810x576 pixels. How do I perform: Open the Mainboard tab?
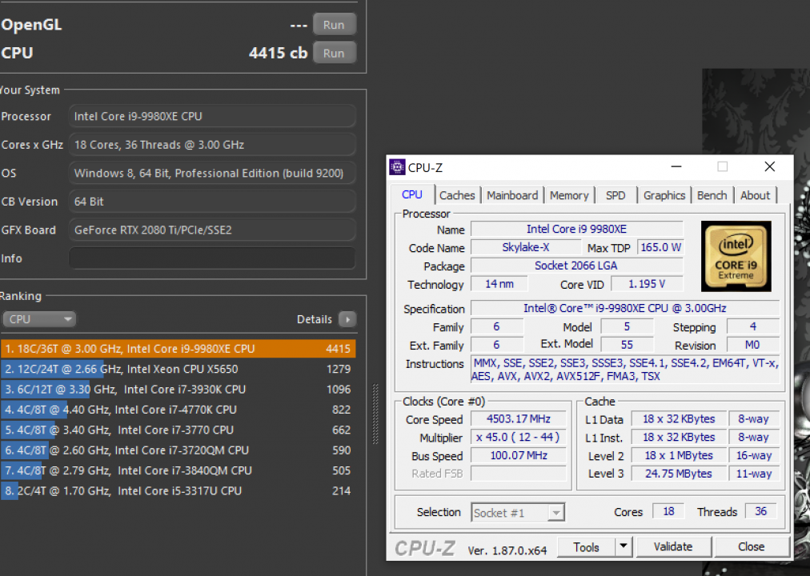click(512, 195)
